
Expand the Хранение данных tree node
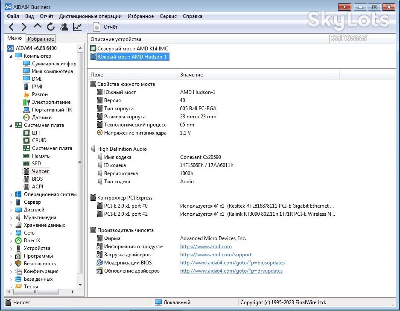pos(11,226)
